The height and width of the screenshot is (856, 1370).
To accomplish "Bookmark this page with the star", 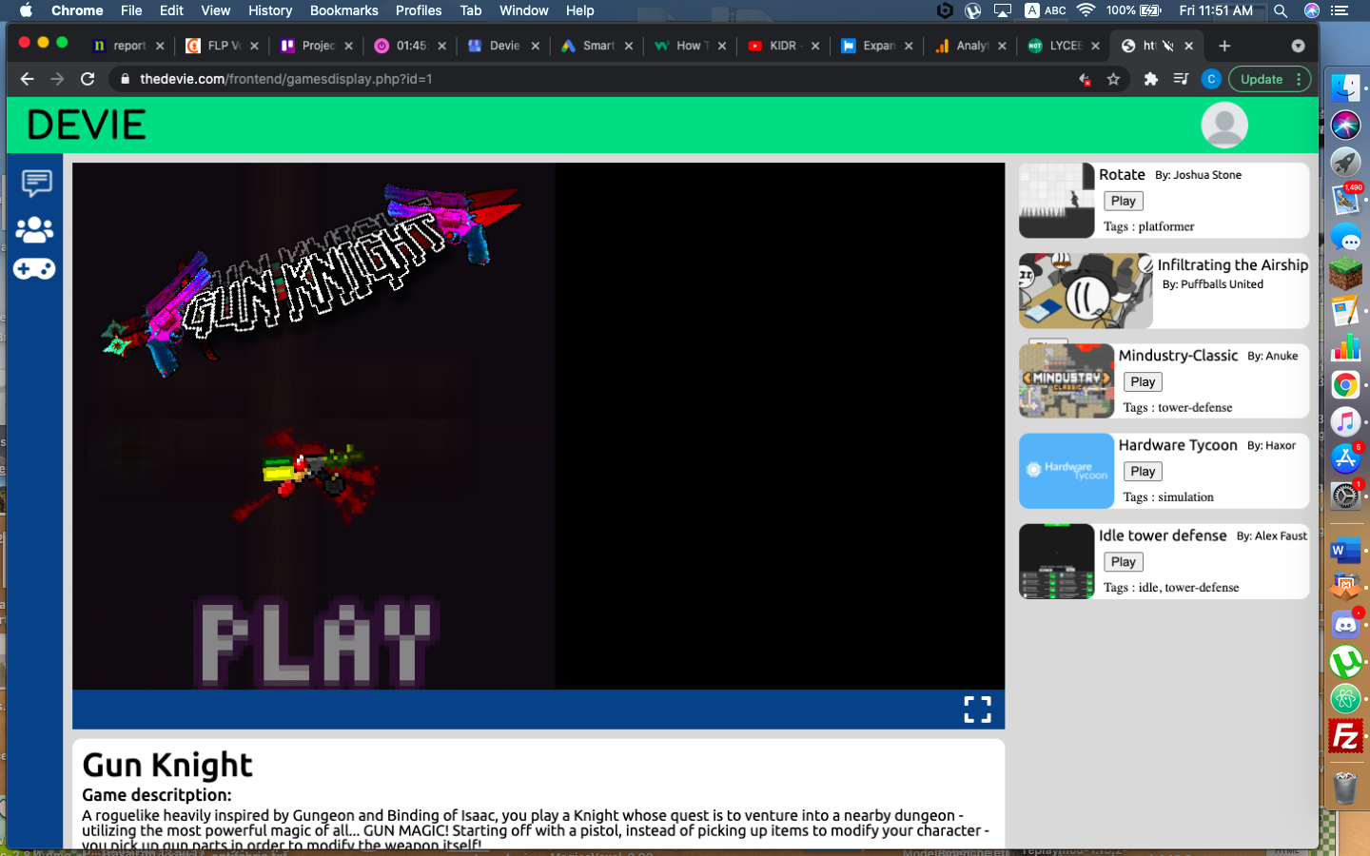I will (1113, 79).
